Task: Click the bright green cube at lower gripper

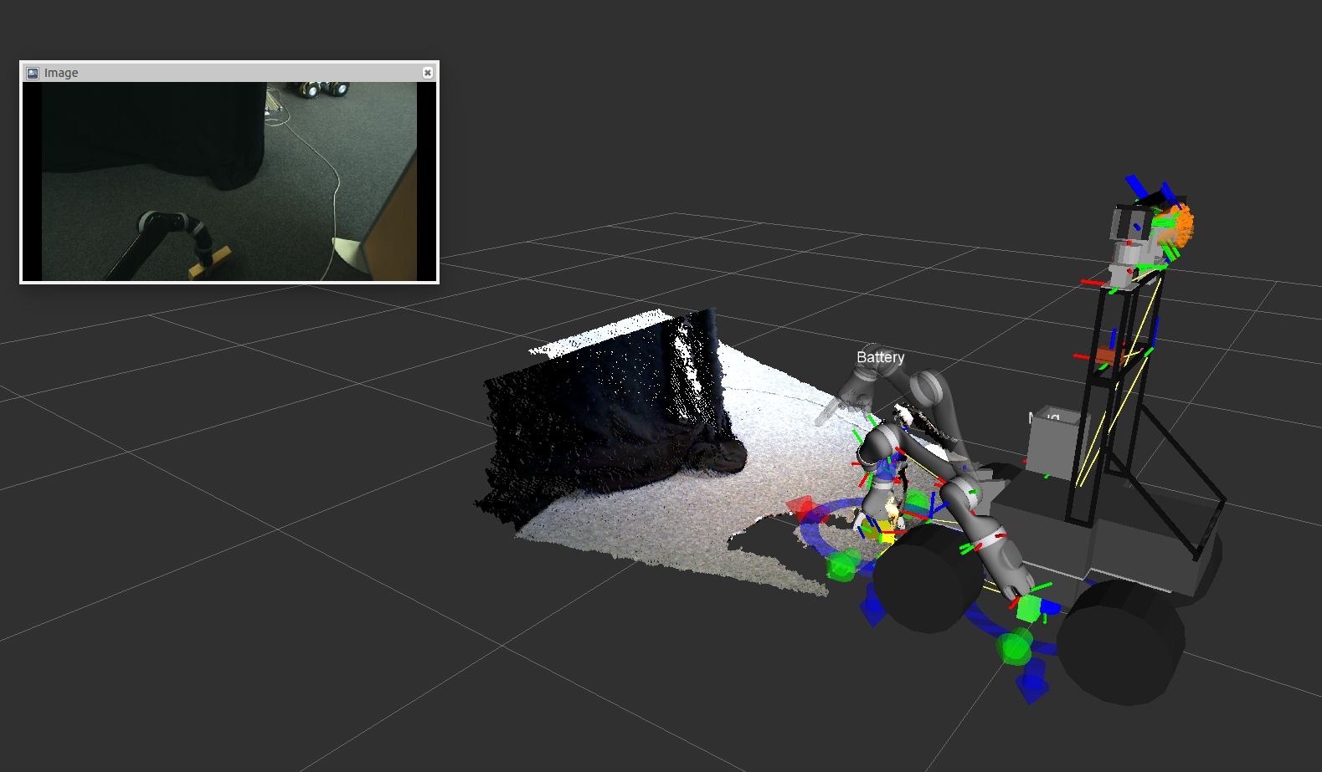Action: click(x=1028, y=608)
